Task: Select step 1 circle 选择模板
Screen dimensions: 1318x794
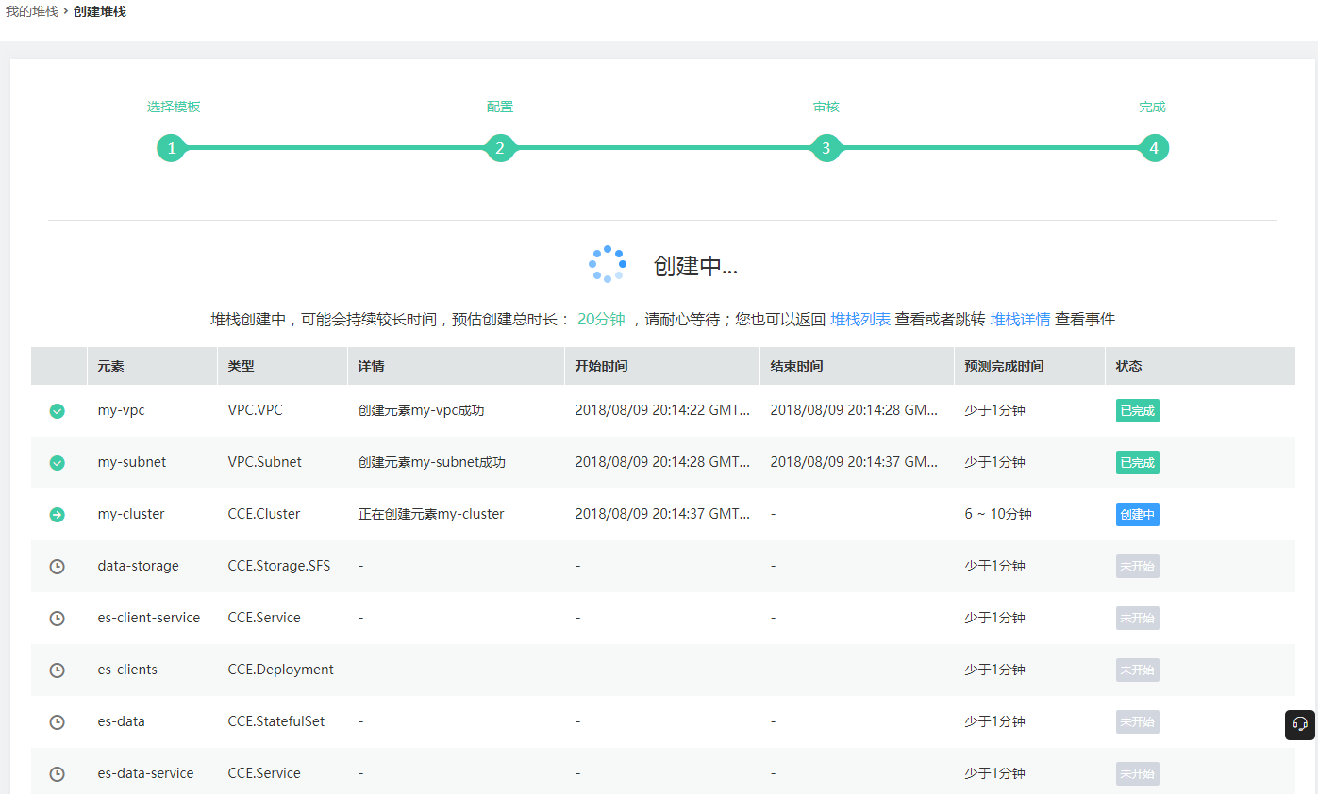Action: tap(172, 148)
